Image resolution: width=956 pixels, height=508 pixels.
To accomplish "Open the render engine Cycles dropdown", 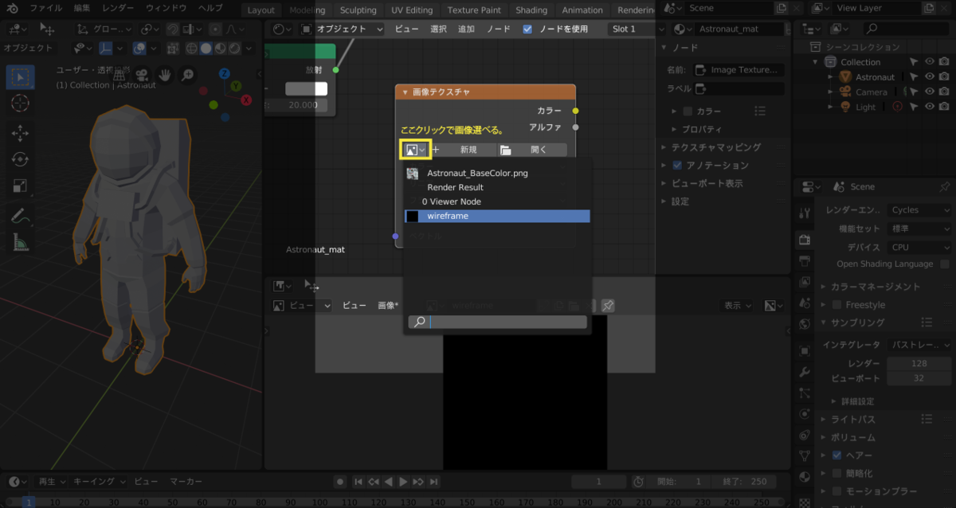I will coord(919,210).
